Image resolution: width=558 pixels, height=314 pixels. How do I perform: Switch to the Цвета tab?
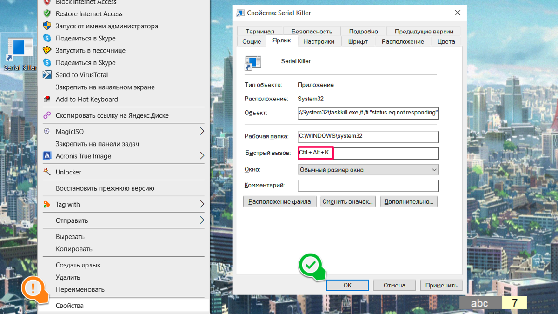446,41
